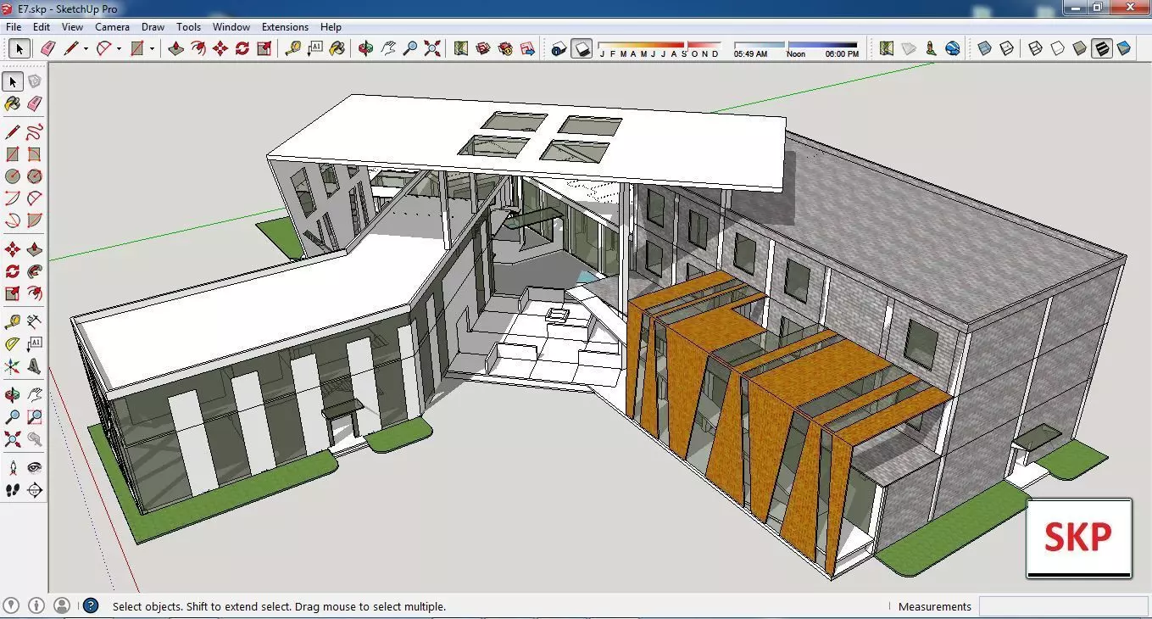Image resolution: width=1152 pixels, height=619 pixels.
Task: Send model to LayOut
Action: 527,48
